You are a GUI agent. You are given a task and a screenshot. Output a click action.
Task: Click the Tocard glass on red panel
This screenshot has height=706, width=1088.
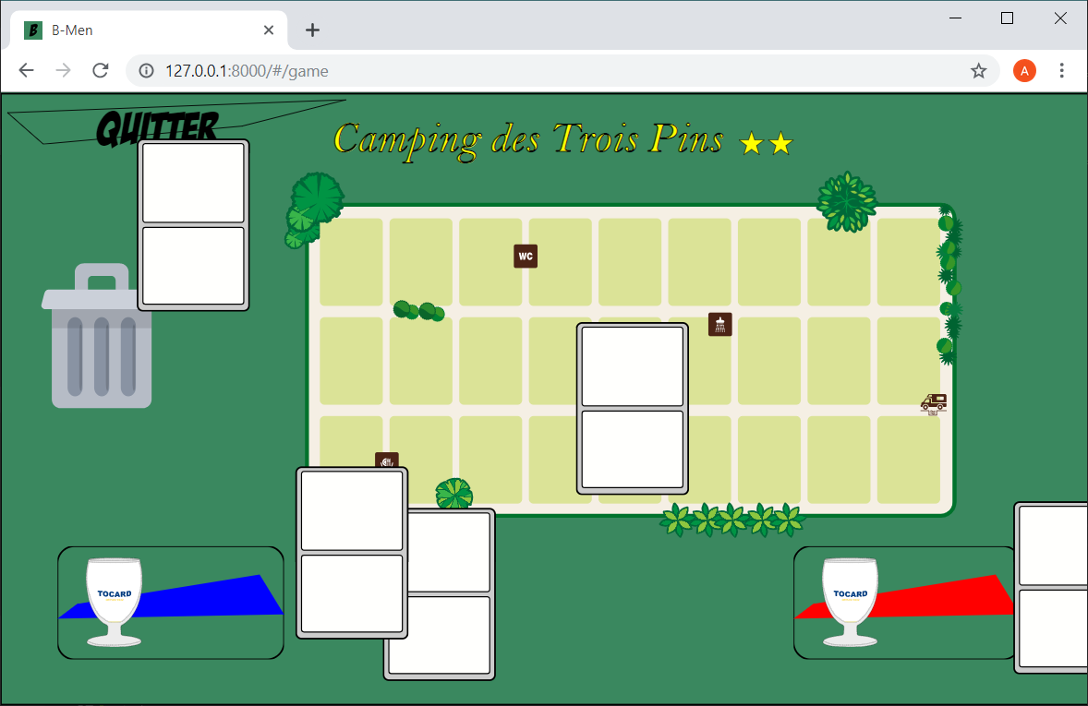[x=850, y=602]
